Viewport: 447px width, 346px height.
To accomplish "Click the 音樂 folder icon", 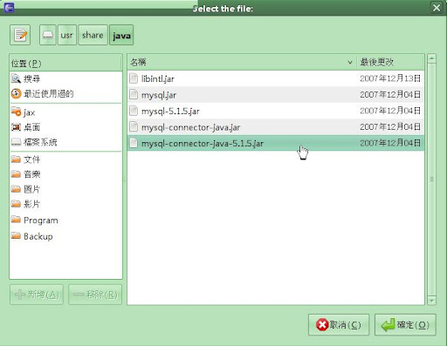I will [16, 174].
